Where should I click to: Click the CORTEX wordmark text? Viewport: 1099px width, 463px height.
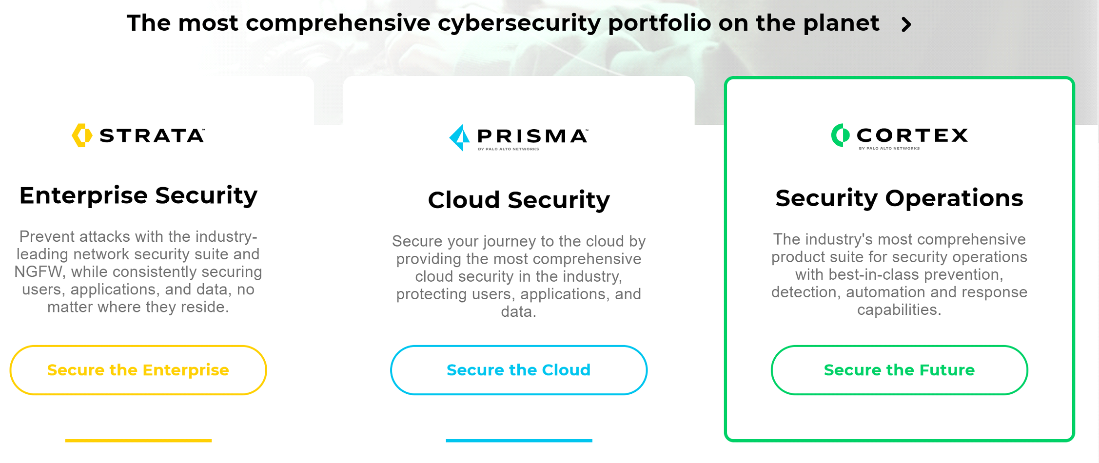912,135
